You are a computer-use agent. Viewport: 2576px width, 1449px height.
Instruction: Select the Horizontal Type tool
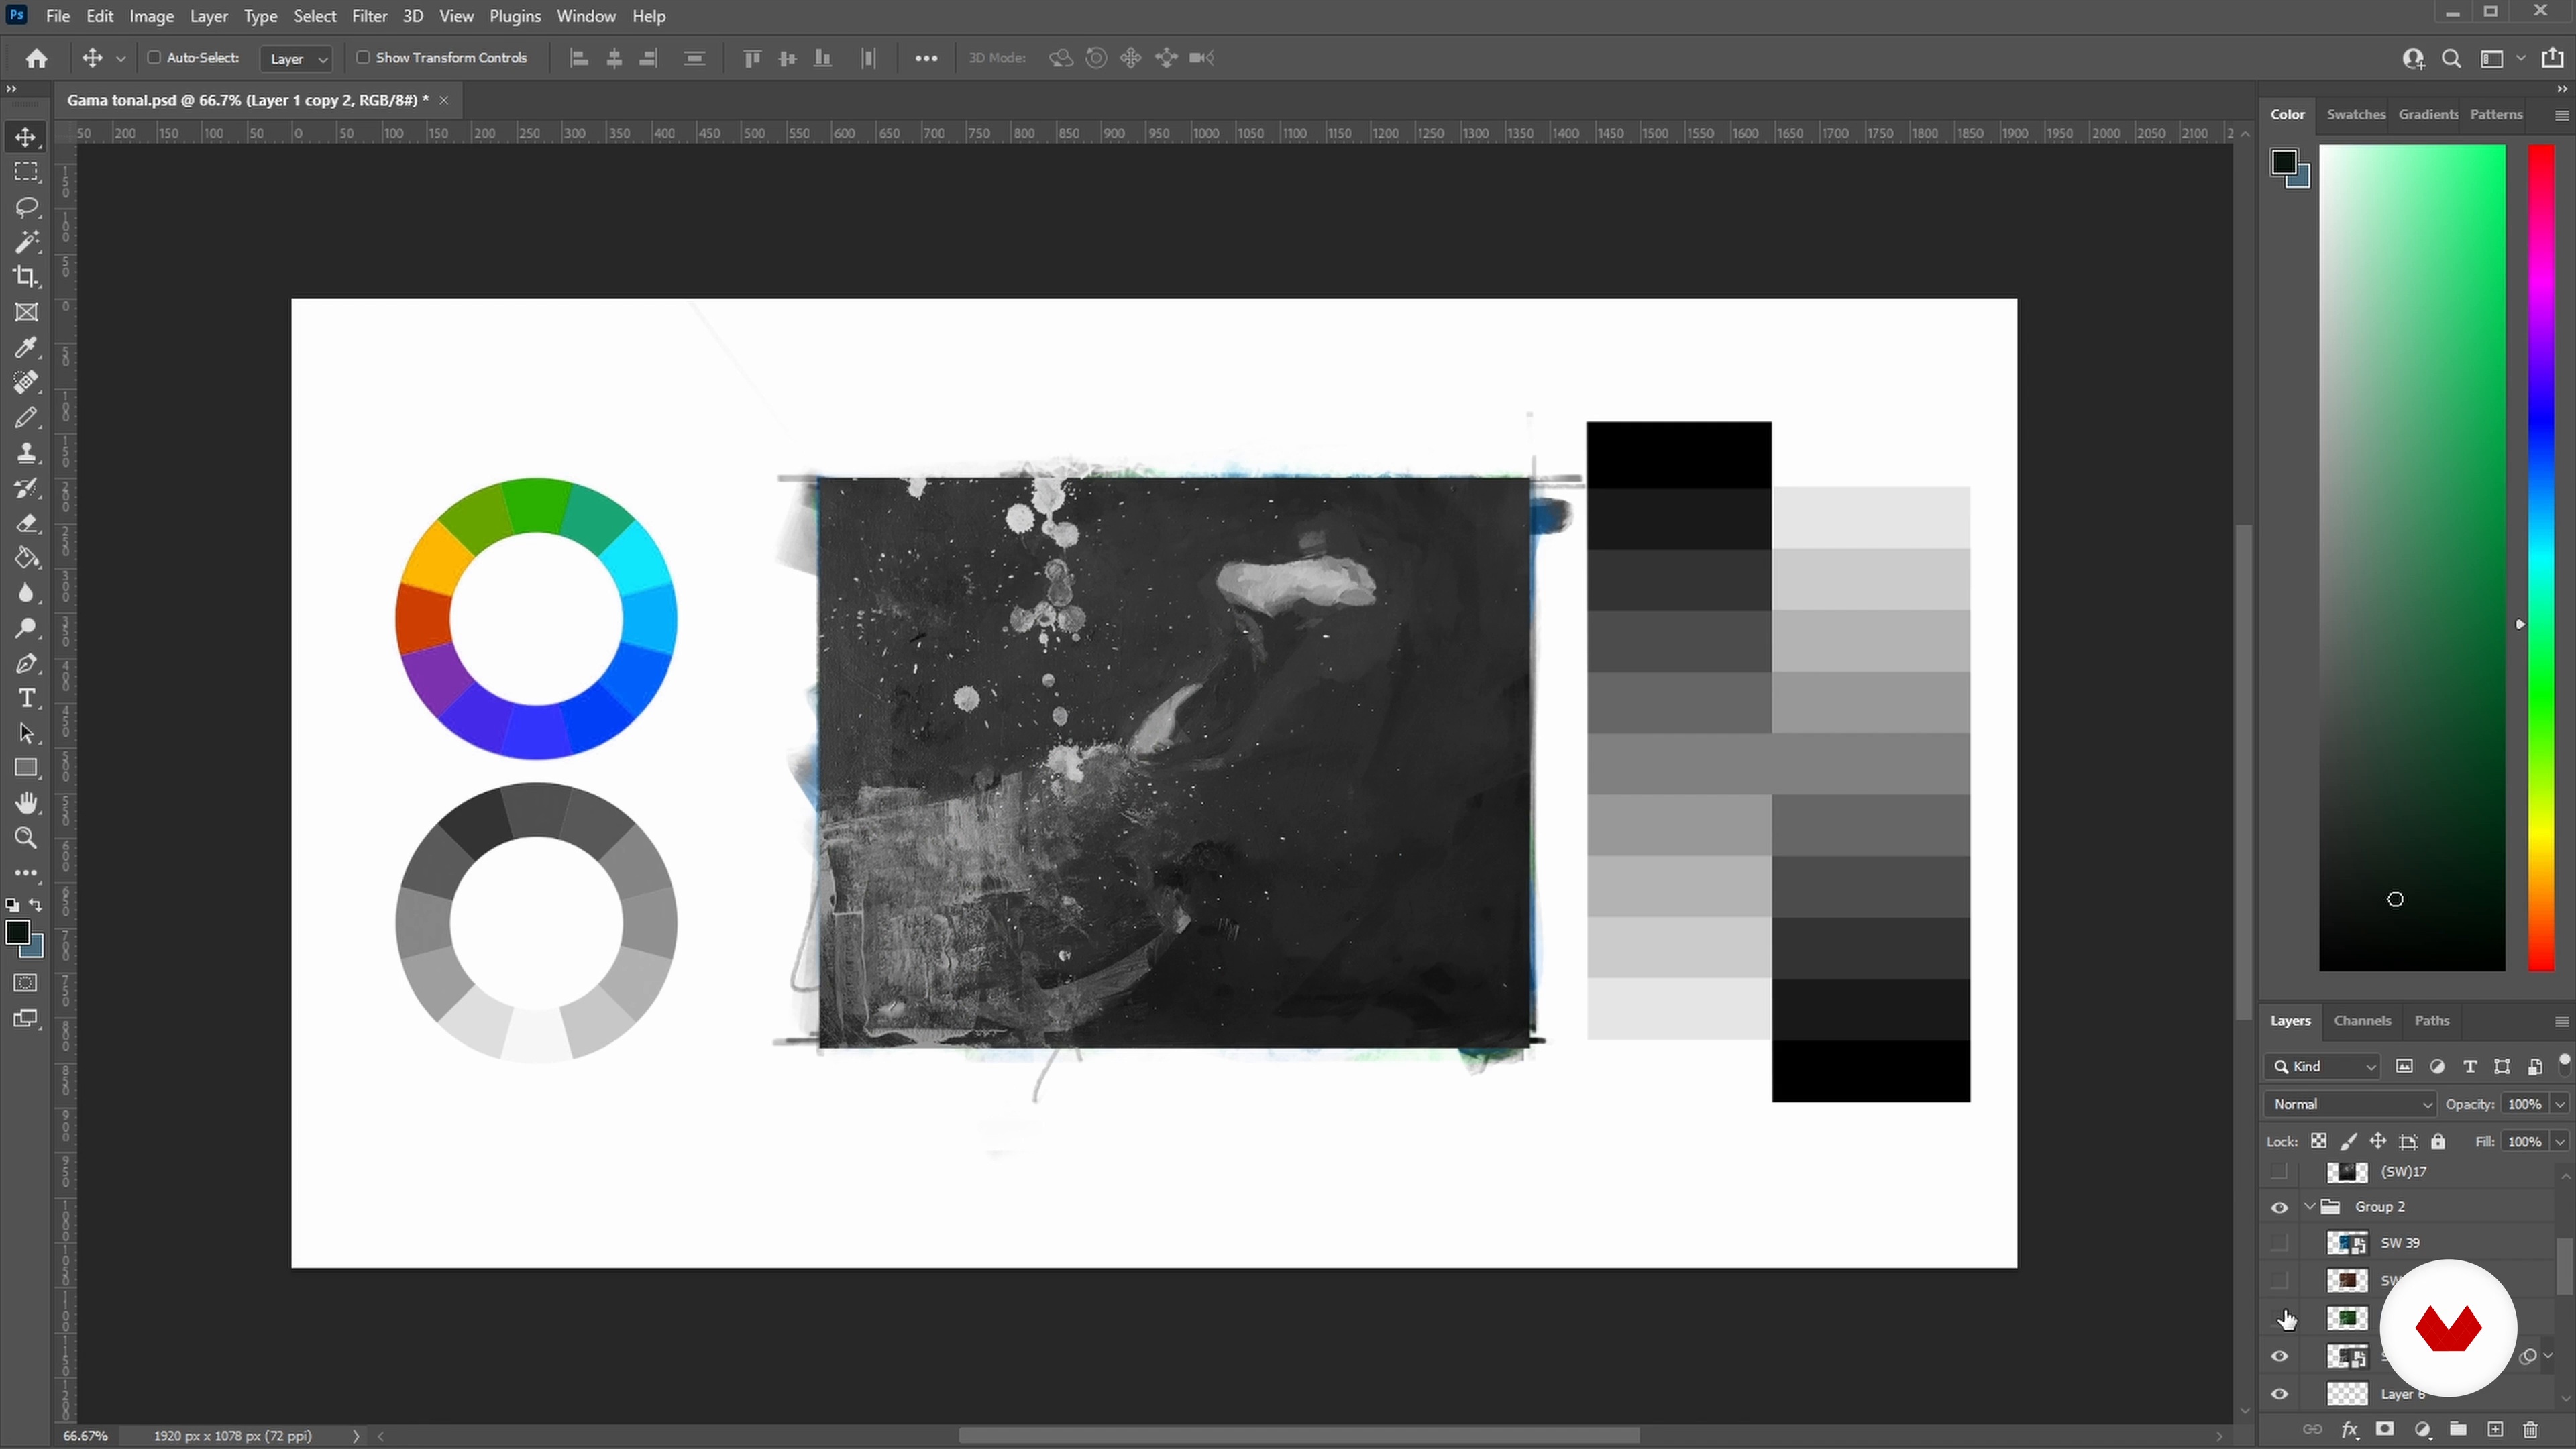27,698
